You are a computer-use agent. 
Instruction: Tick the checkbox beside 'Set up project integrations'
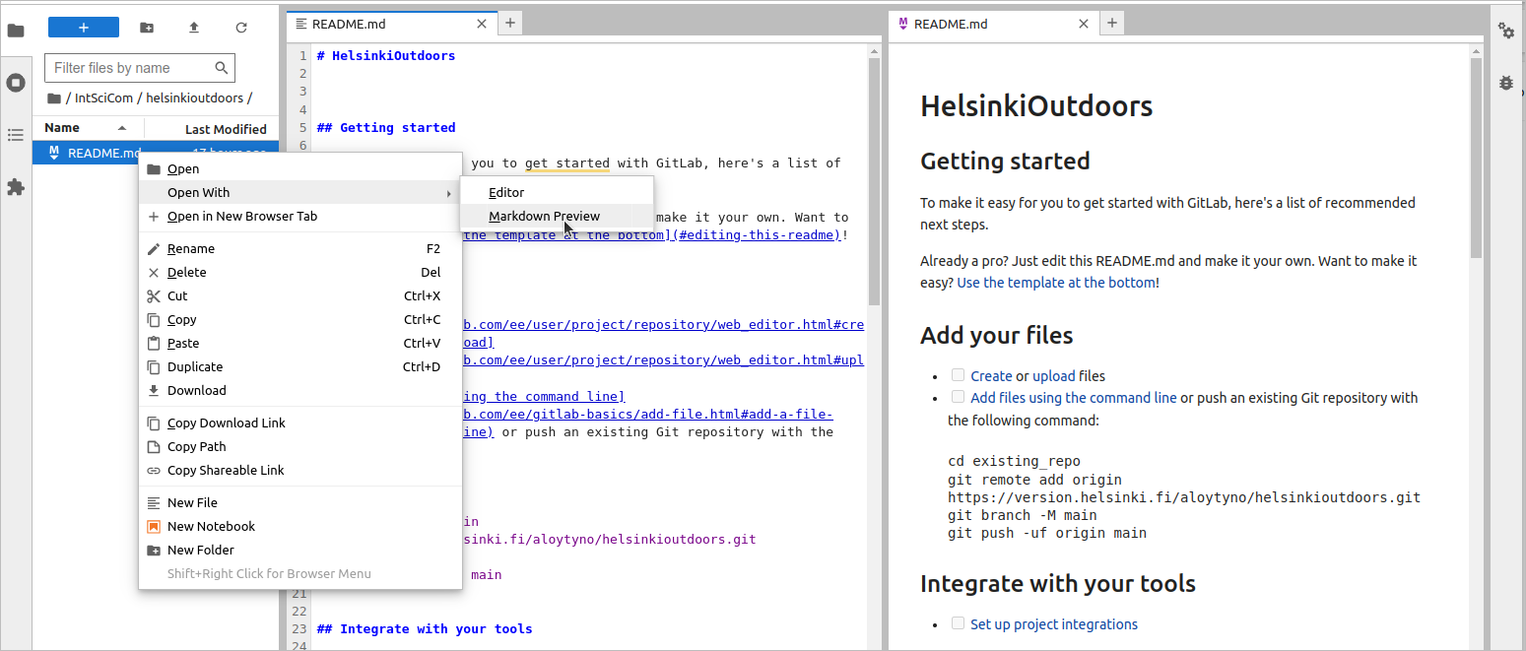coord(958,623)
